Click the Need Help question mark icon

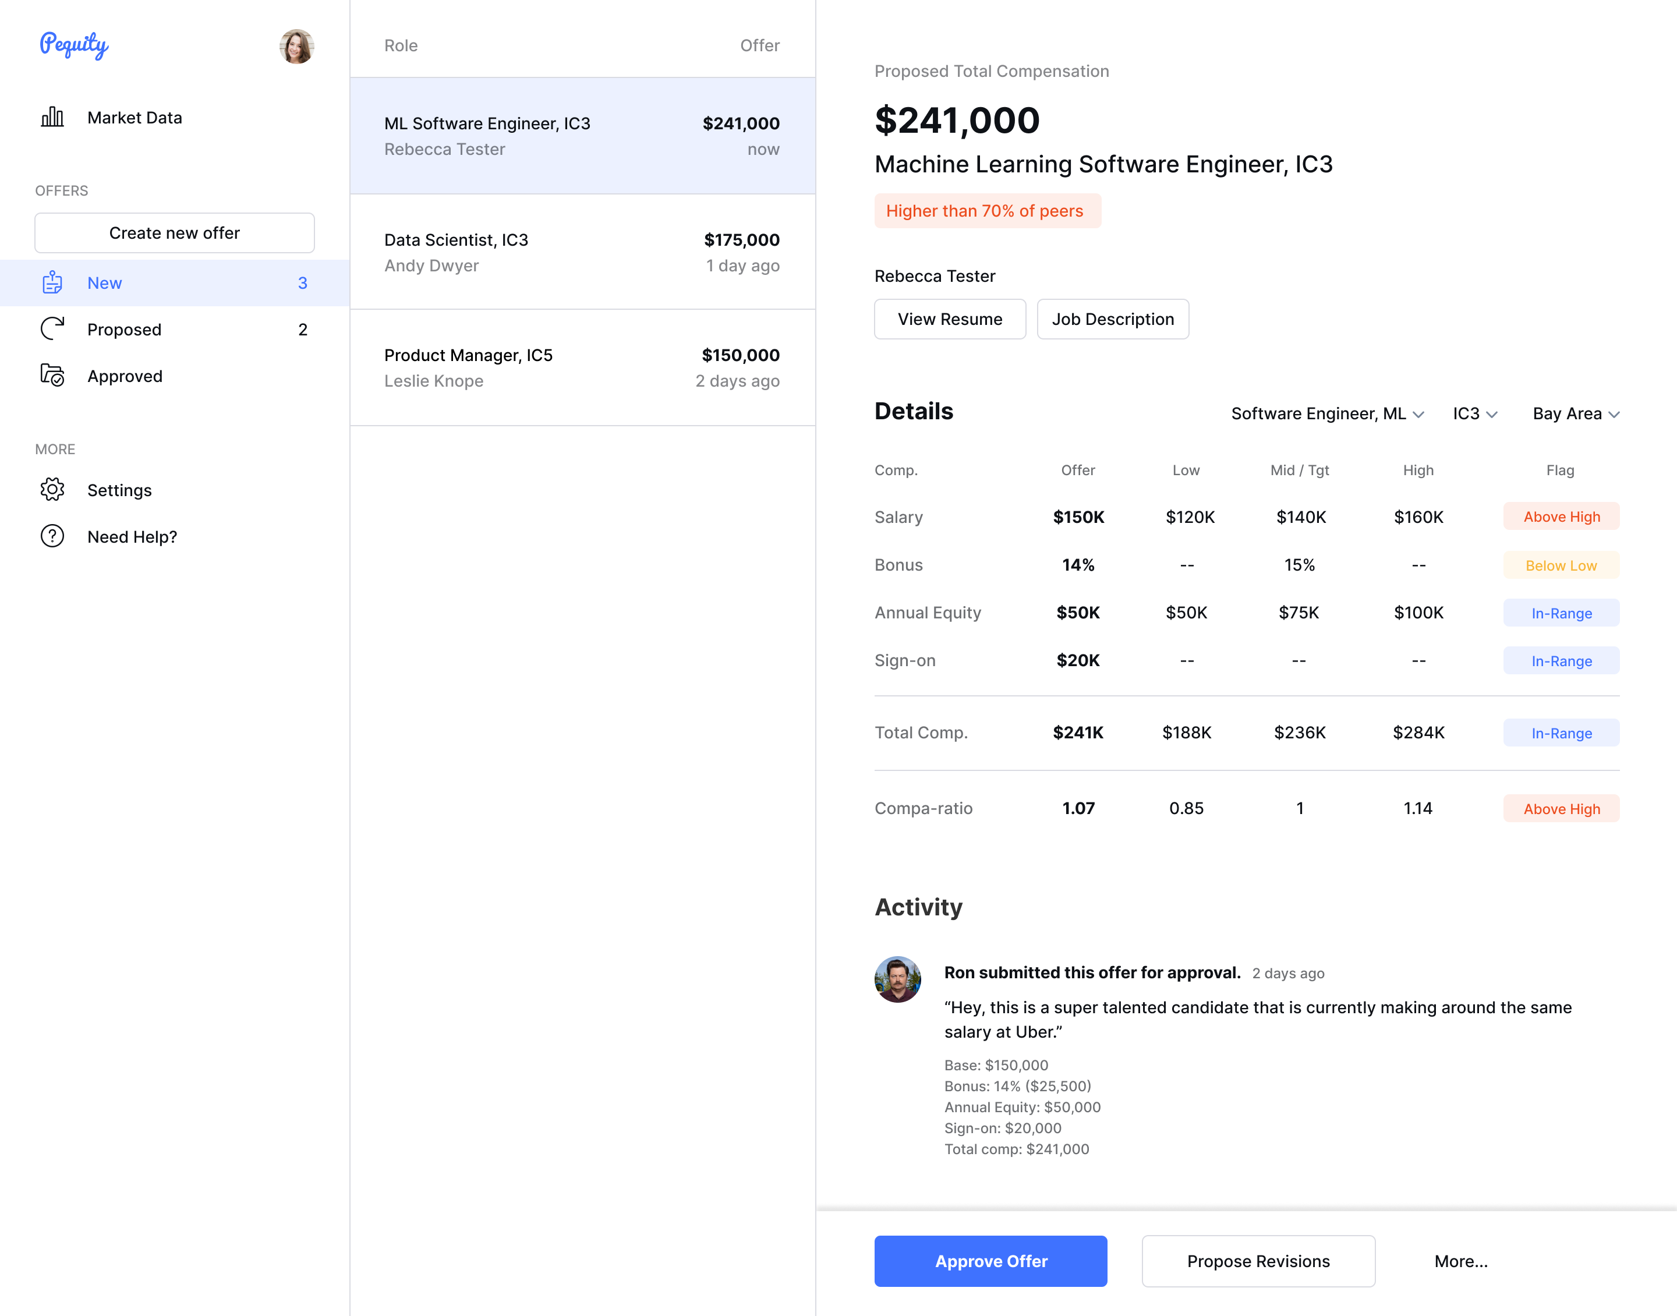click(52, 536)
